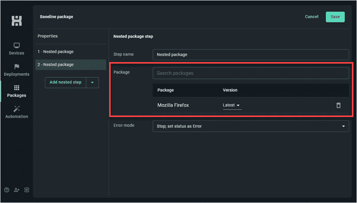Open the Error mode dropdown

click(x=251, y=126)
